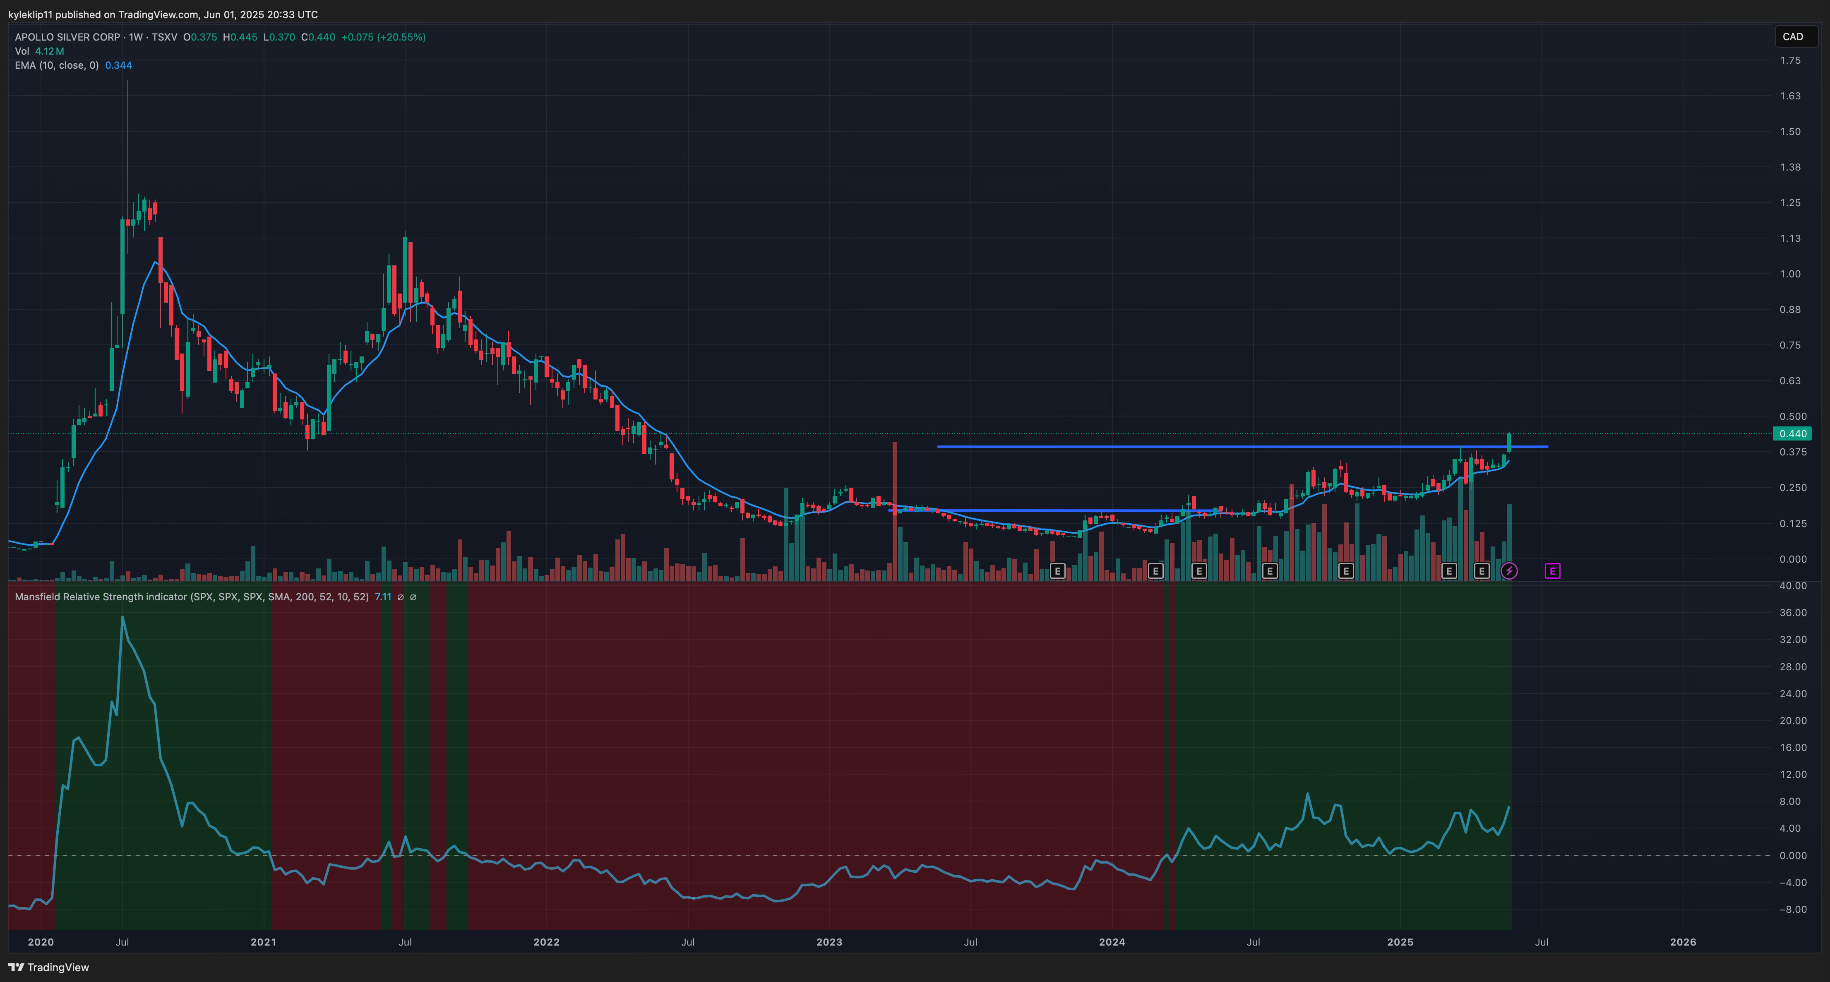
Task: Click the second ∅ symbol in Mansfield legend
Action: [413, 597]
